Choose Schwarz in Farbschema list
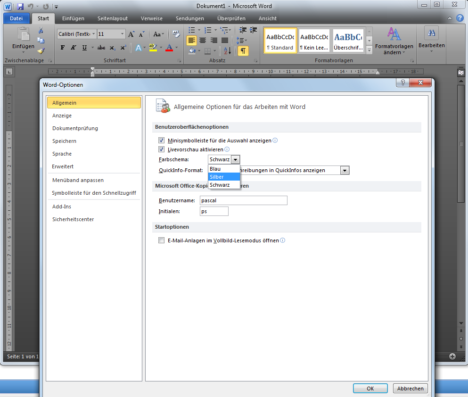Viewport: 468px width, 397px height. (x=224, y=185)
